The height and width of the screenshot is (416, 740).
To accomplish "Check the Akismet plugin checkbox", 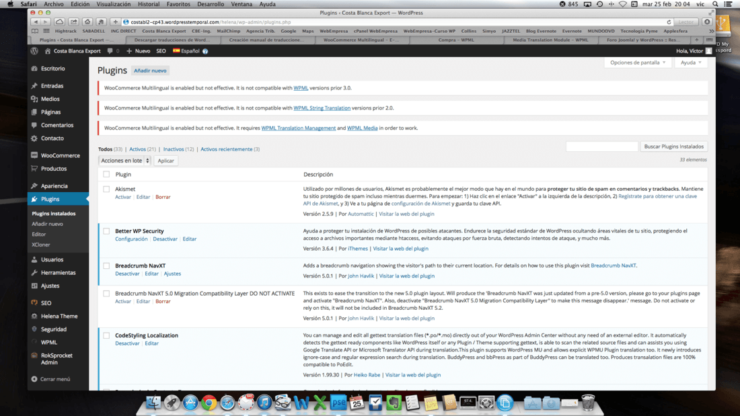I will [x=106, y=189].
